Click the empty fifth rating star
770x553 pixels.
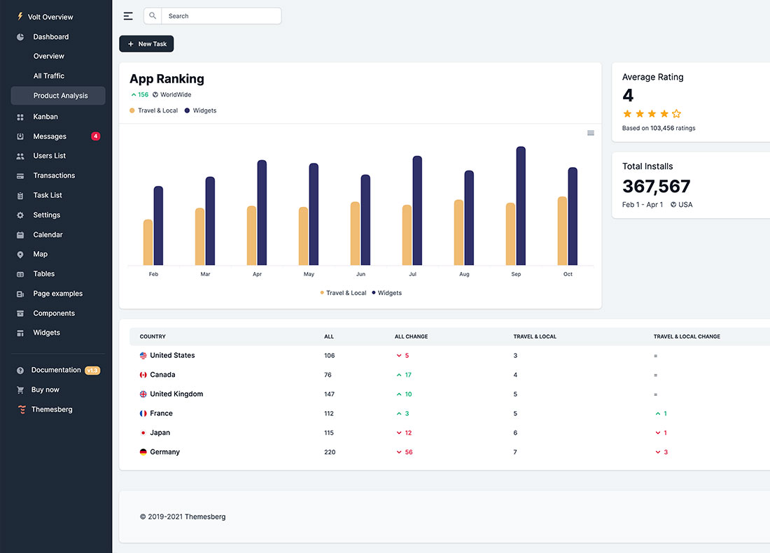click(676, 113)
